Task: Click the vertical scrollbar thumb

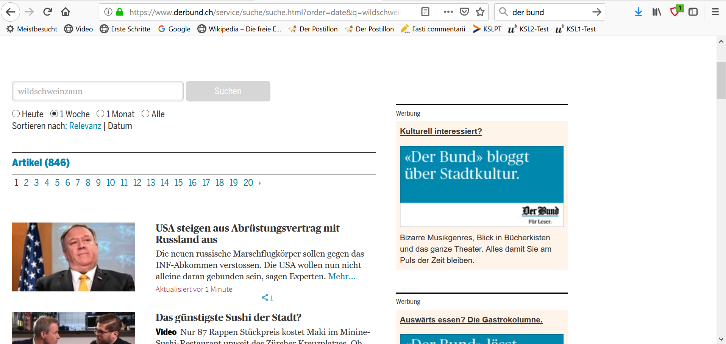Action: point(721,80)
